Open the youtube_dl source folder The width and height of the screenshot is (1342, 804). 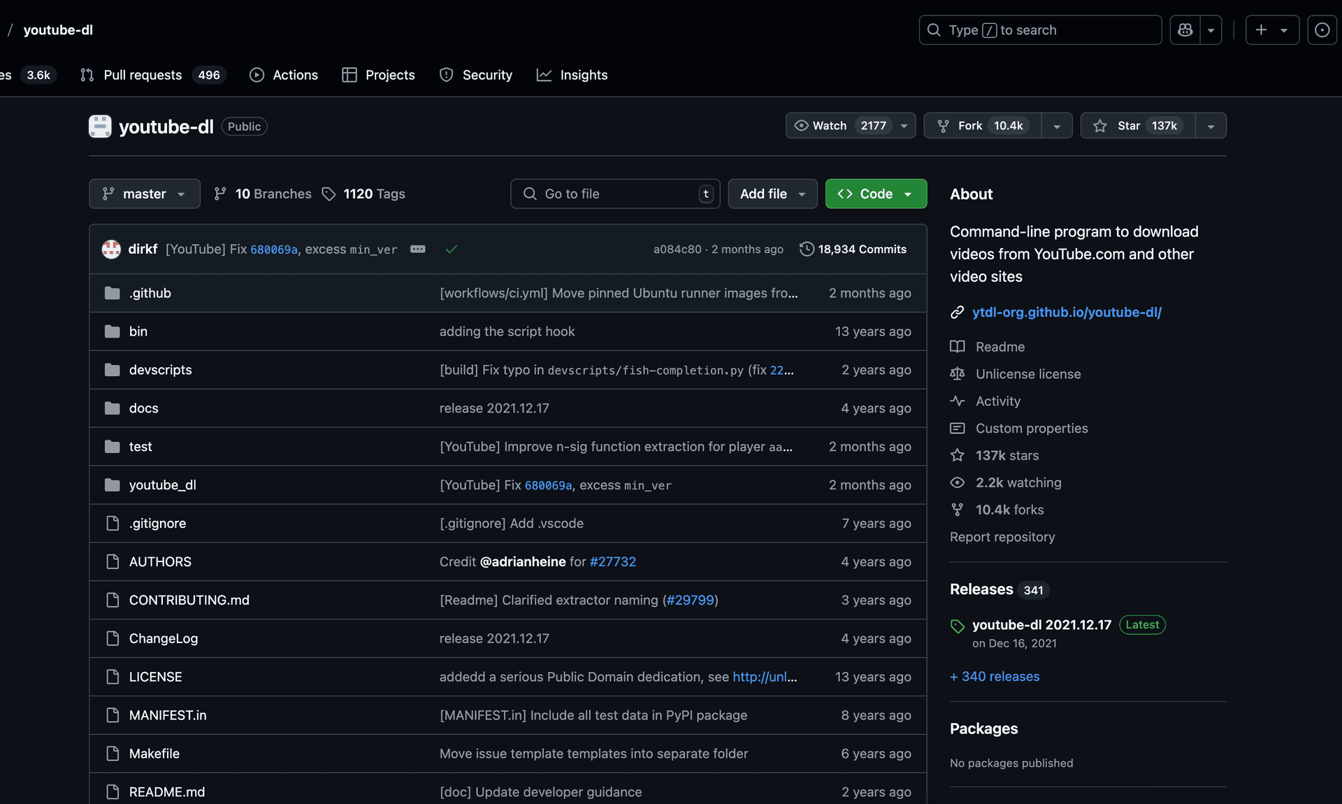coord(162,484)
